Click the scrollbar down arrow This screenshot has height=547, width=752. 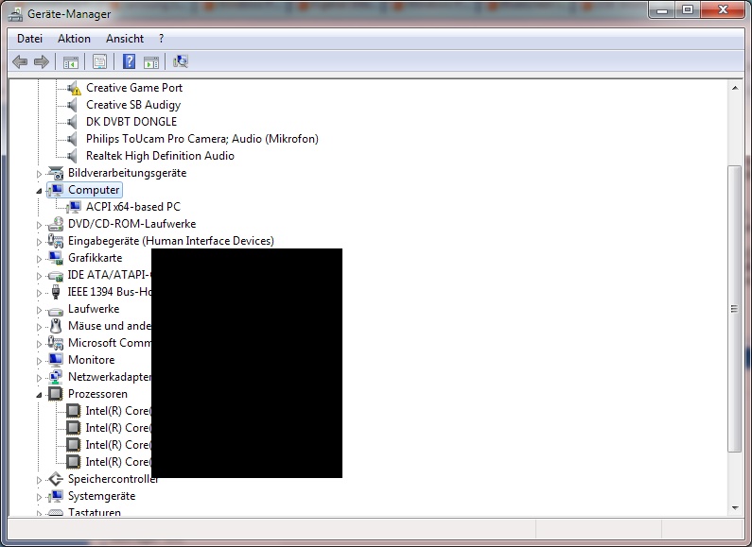click(x=735, y=507)
